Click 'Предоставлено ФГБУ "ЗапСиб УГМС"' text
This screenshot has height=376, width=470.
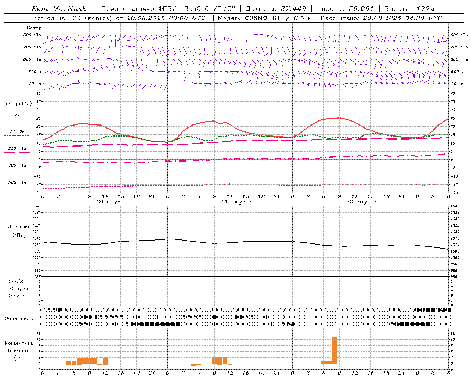click(168, 9)
